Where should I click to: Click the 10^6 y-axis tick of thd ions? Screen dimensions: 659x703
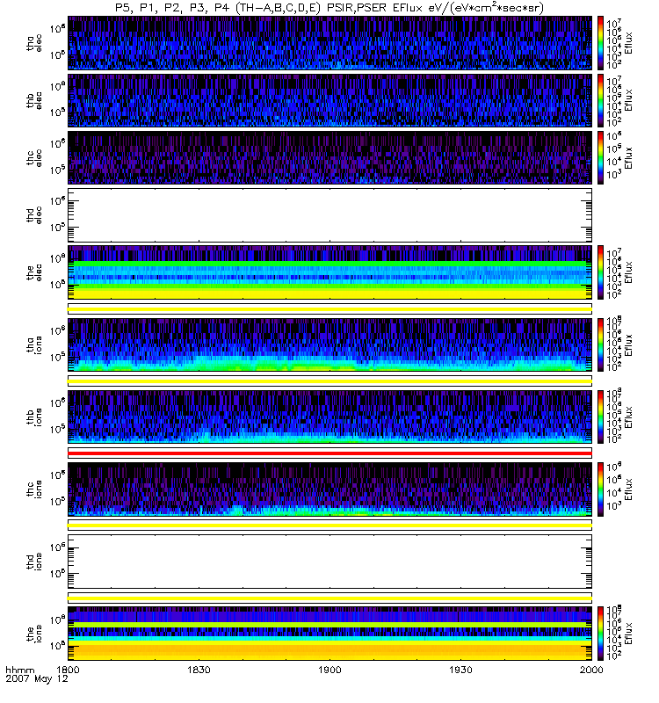(57, 547)
